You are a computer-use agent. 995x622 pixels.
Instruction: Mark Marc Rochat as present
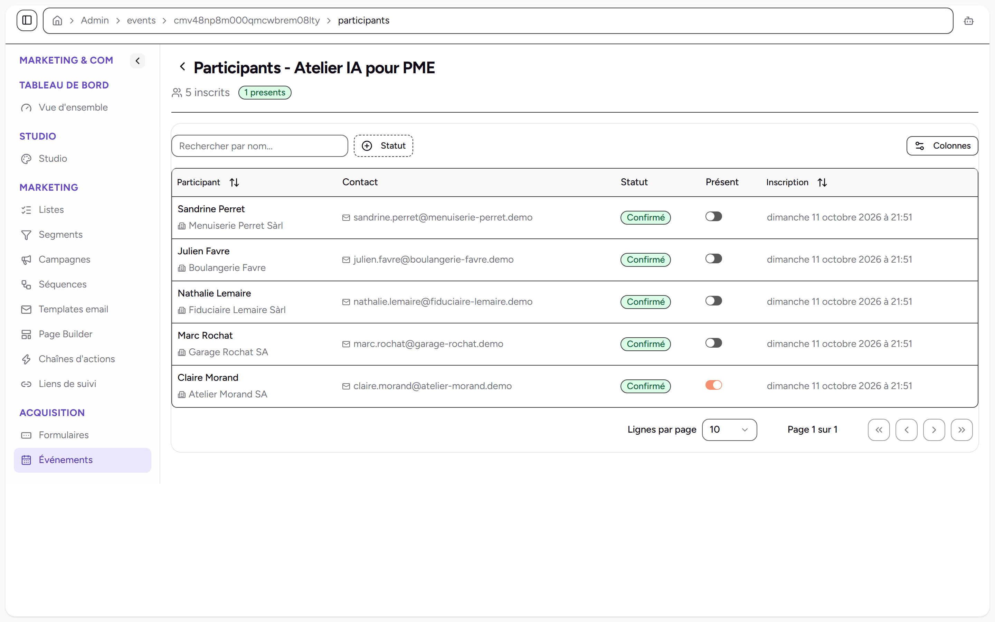[x=713, y=343]
